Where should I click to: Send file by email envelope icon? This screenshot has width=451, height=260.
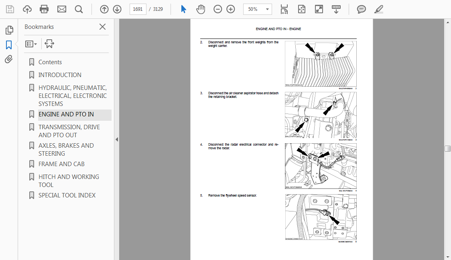pyautogui.click(x=61, y=9)
